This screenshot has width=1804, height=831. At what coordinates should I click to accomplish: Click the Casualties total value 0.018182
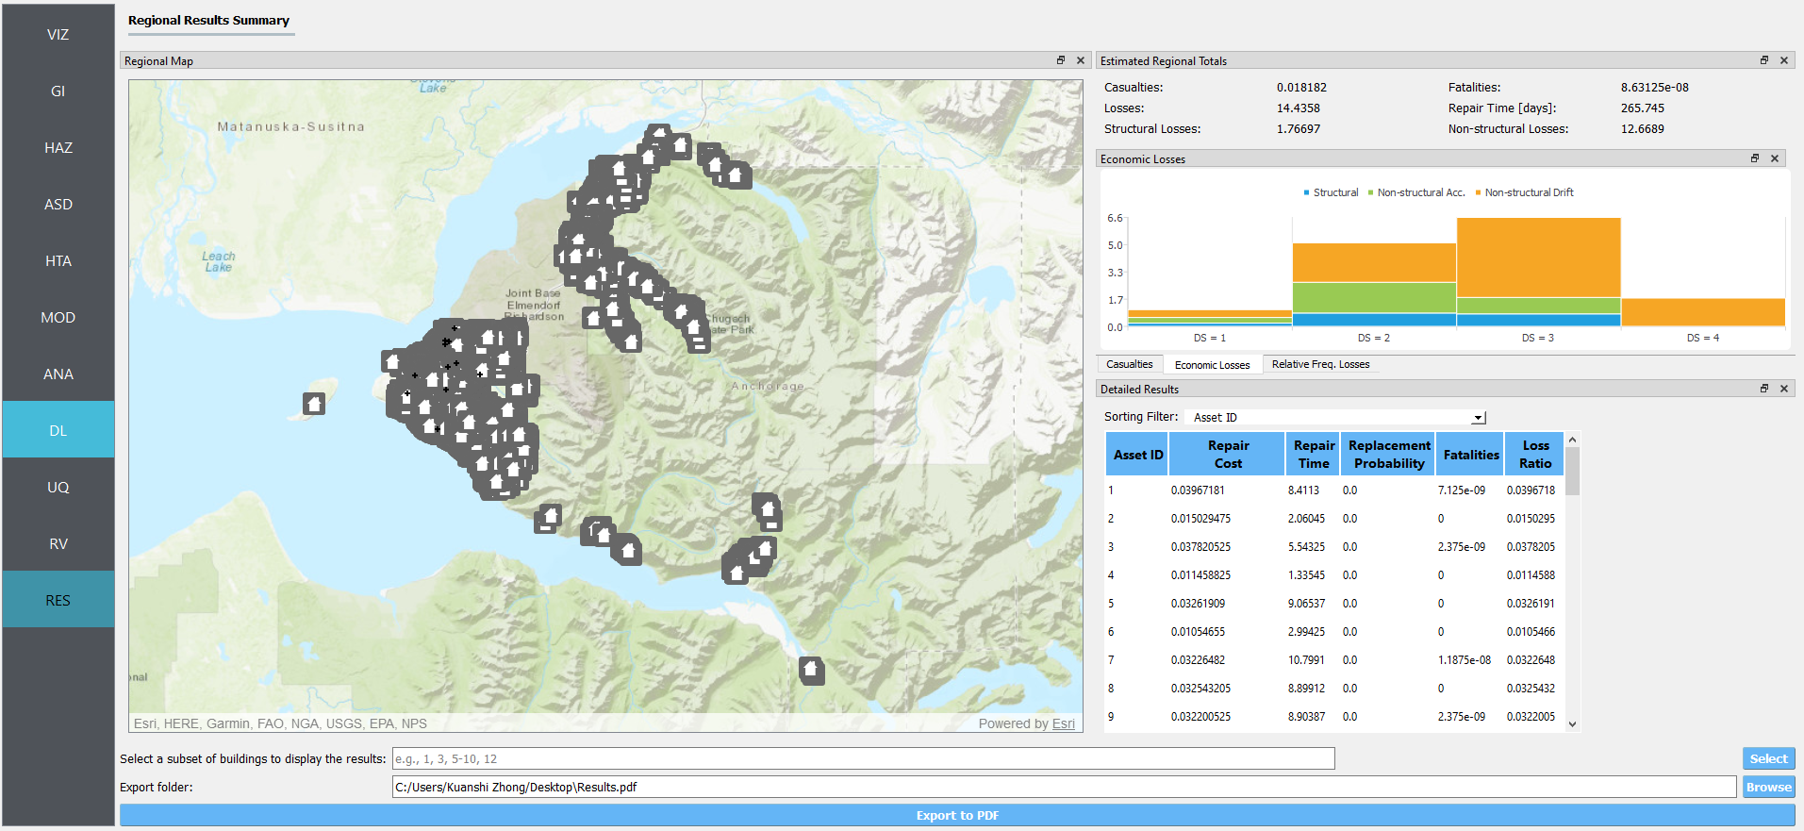[x=1301, y=88]
